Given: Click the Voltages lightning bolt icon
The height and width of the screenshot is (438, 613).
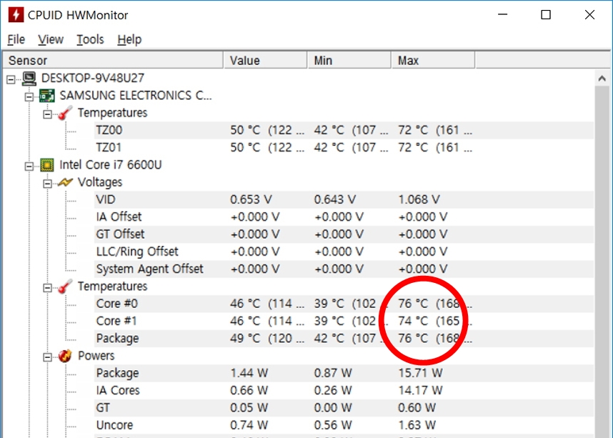Looking at the screenshot, I should tap(65, 182).
